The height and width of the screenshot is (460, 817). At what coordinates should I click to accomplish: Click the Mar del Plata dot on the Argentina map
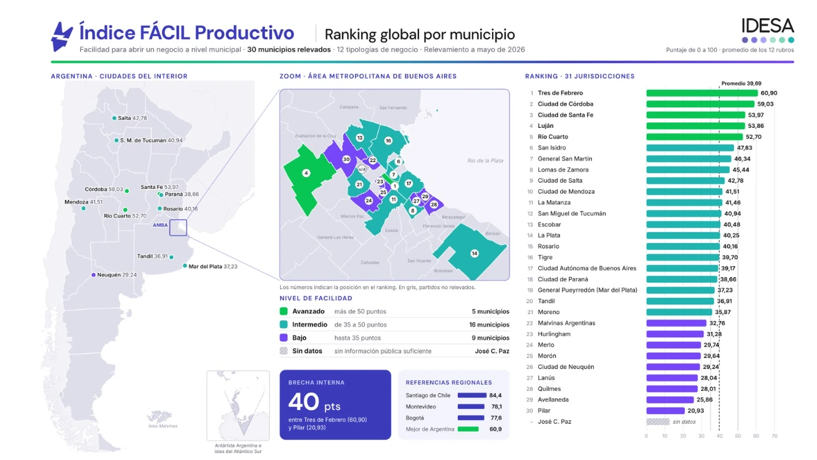[185, 266]
